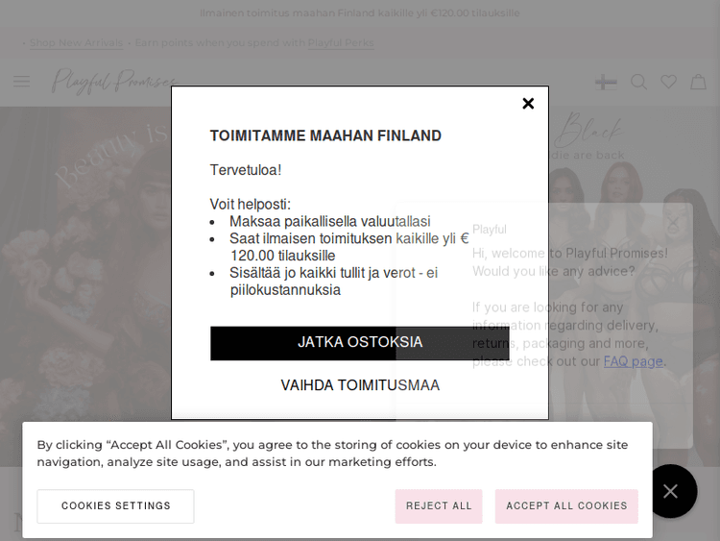Click the Finland flag country selector
The height and width of the screenshot is (541, 720).
606,82
